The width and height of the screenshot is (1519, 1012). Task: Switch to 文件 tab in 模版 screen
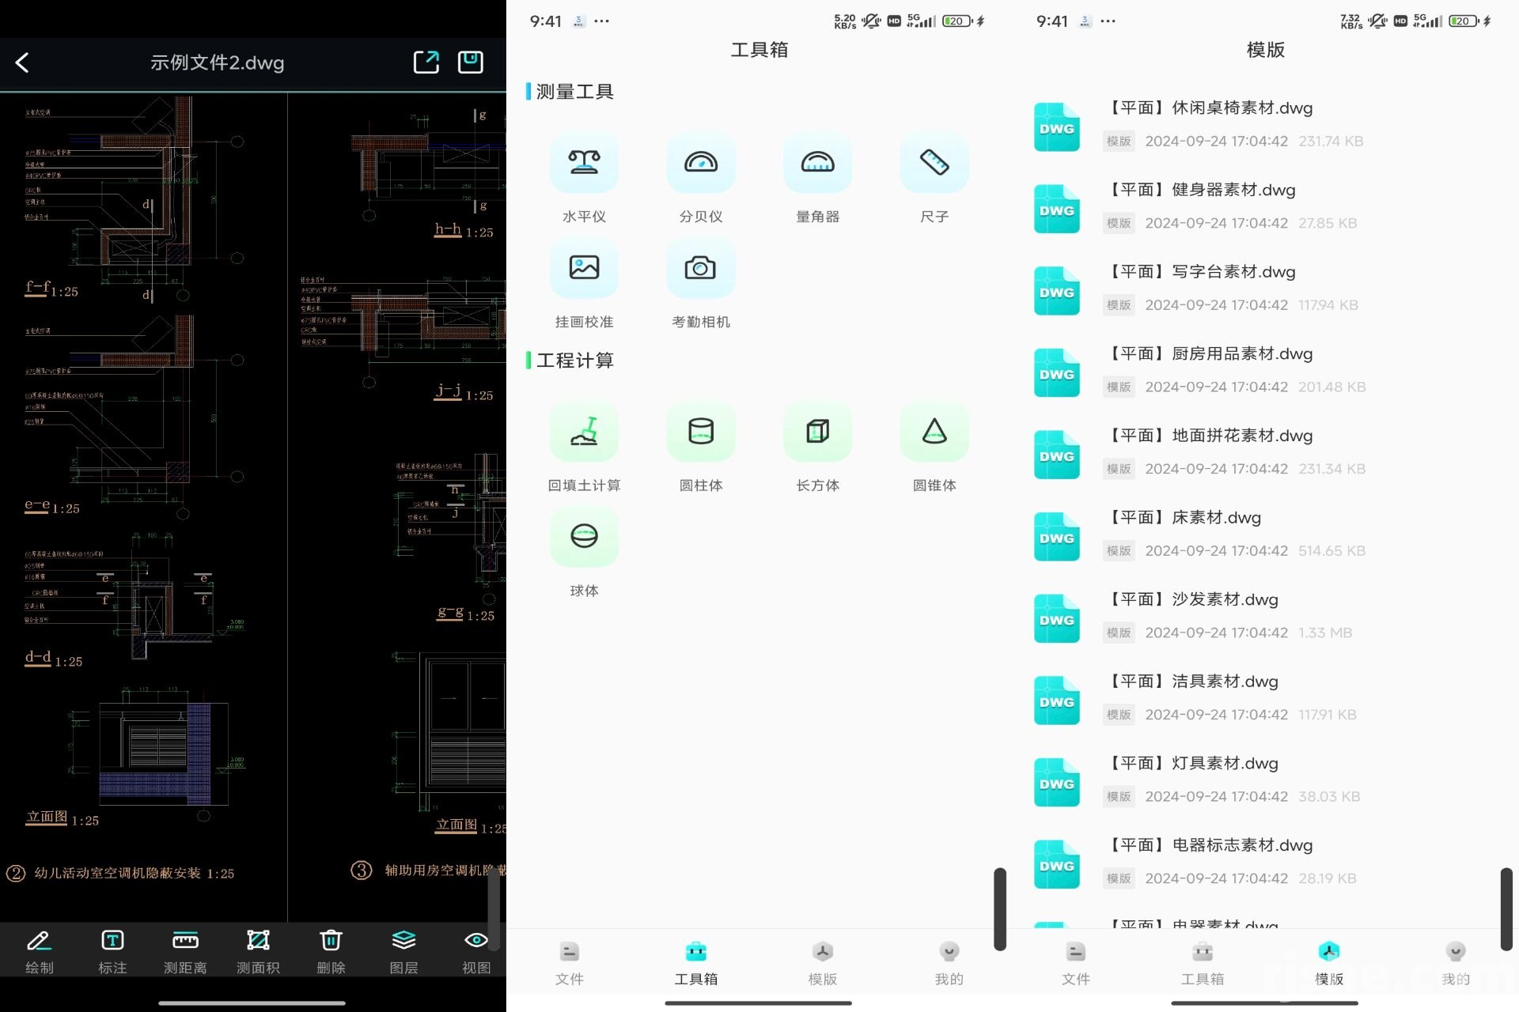click(x=1076, y=963)
